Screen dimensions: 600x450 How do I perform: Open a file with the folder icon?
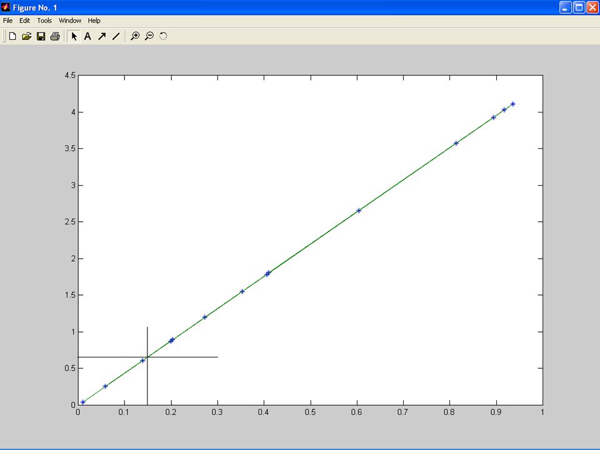coord(26,36)
